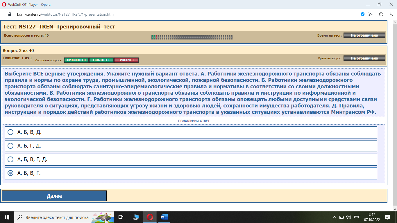Click the ЗАКОНЧЕН status badge
This screenshot has height=223, width=397.
coord(126,60)
